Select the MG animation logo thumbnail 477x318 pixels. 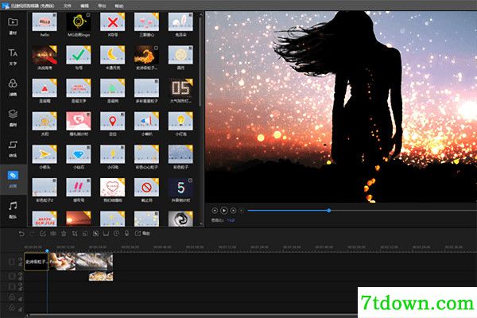(x=79, y=22)
